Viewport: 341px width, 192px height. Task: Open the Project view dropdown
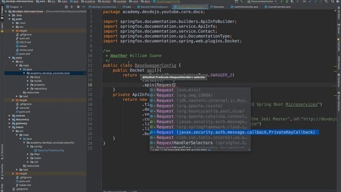pos(14,7)
